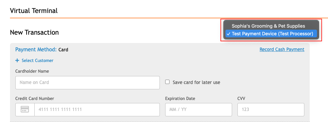328x122 pixels.
Task: Focus the Name on Card field
Action: tap(88, 83)
